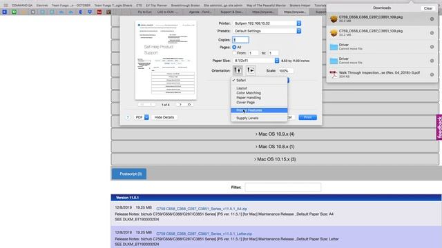Download the Series v11.5.1 Letter.zip link
The width and height of the screenshot is (442, 248).
[x=204, y=234]
